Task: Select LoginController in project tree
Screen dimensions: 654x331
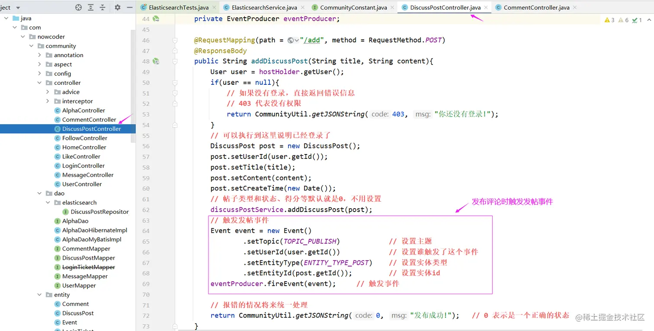Action: pyautogui.click(x=83, y=166)
